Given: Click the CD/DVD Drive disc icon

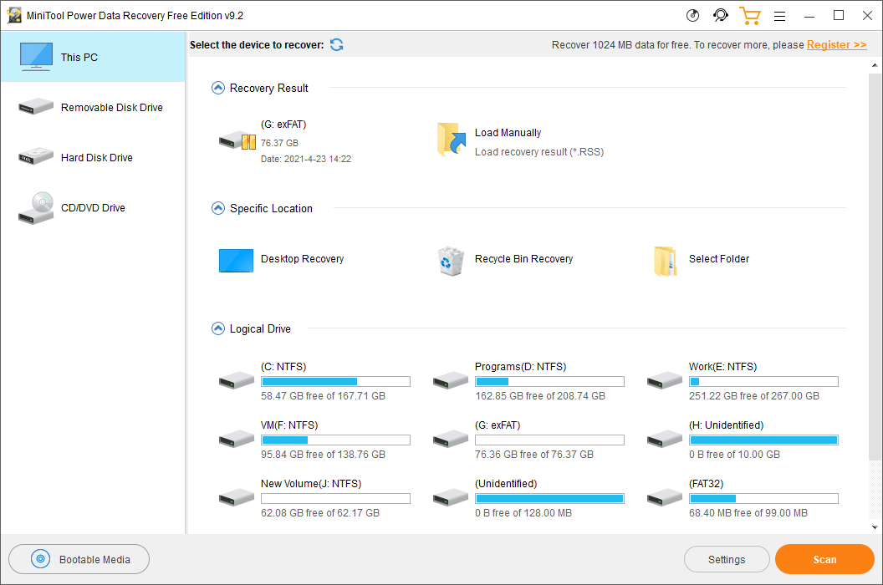Looking at the screenshot, I should pyautogui.click(x=36, y=208).
